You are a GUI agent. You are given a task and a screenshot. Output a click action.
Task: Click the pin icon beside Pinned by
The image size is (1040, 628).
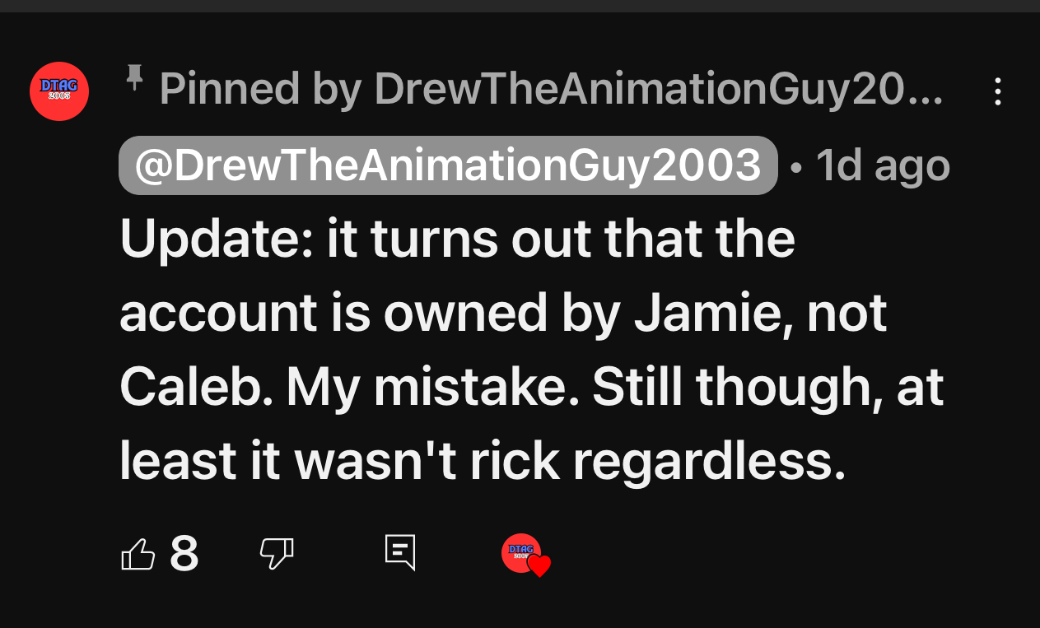pyautogui.click(x=133, y=78)
